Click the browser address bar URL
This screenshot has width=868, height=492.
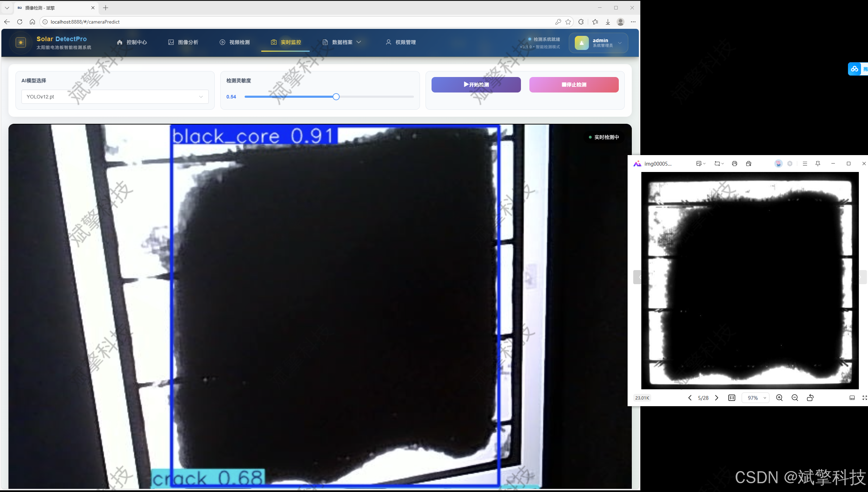(85, 22)
